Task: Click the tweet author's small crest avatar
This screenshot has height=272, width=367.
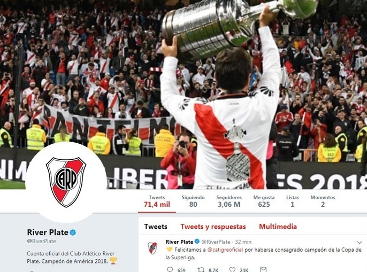Action: coord(152,248)
